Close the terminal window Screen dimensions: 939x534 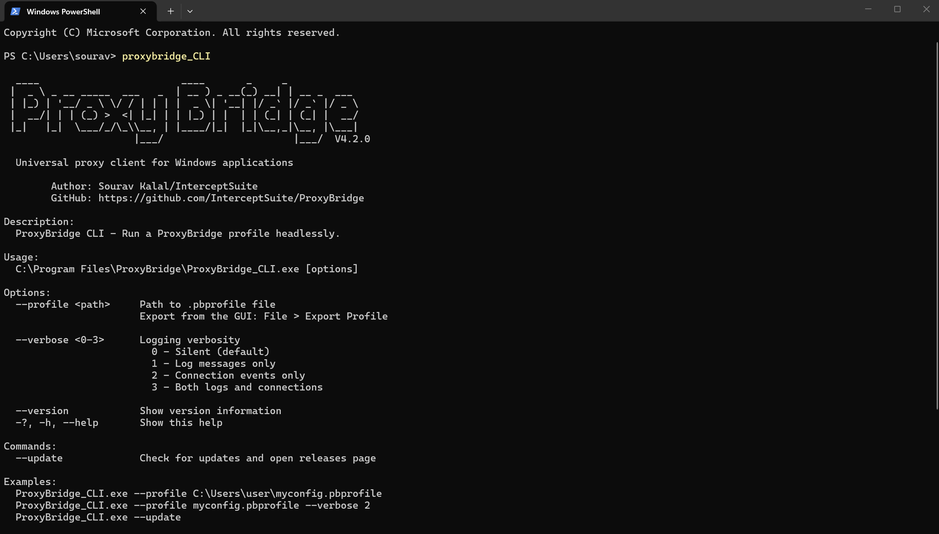coord(926,9)
